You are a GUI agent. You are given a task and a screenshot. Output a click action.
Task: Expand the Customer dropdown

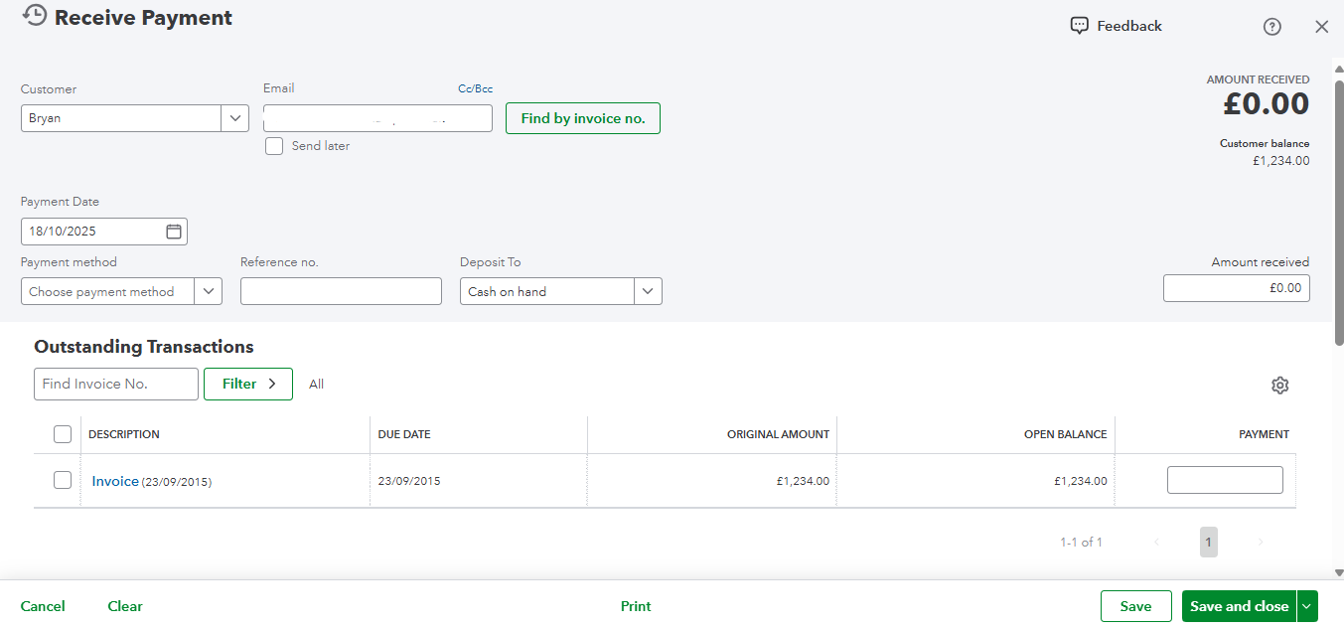click(234, 118)
